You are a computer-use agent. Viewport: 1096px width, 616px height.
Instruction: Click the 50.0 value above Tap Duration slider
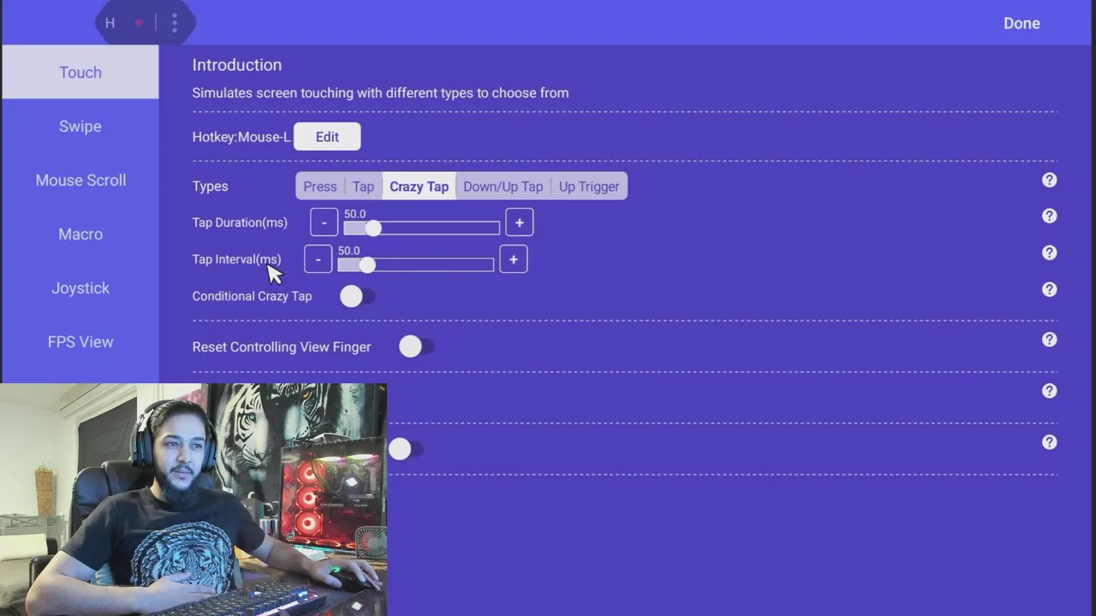pos(354,214)
